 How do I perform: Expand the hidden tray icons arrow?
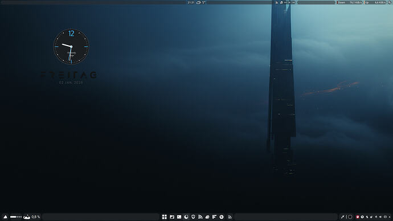pyautogui.click(x=390, y=217)
